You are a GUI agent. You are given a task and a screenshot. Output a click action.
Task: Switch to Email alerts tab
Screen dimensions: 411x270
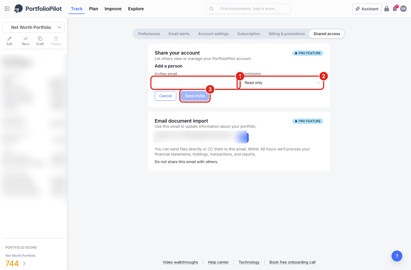(179, 34)
